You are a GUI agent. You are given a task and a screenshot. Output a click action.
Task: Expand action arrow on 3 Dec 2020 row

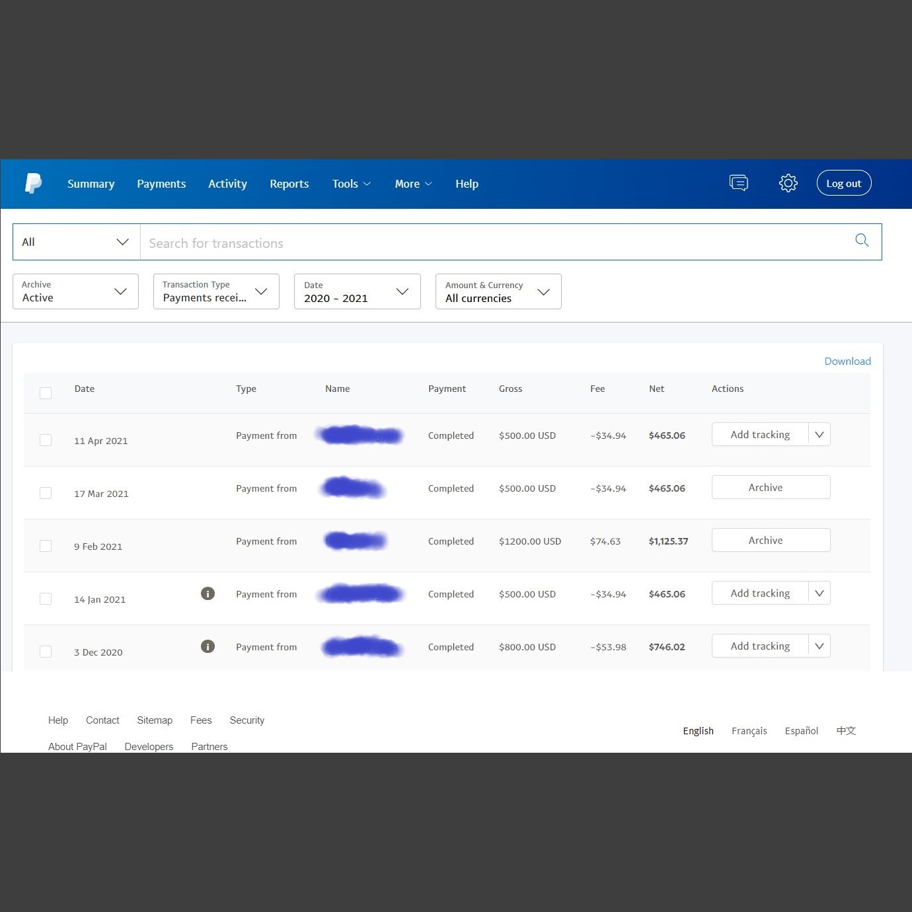[819, 646]
